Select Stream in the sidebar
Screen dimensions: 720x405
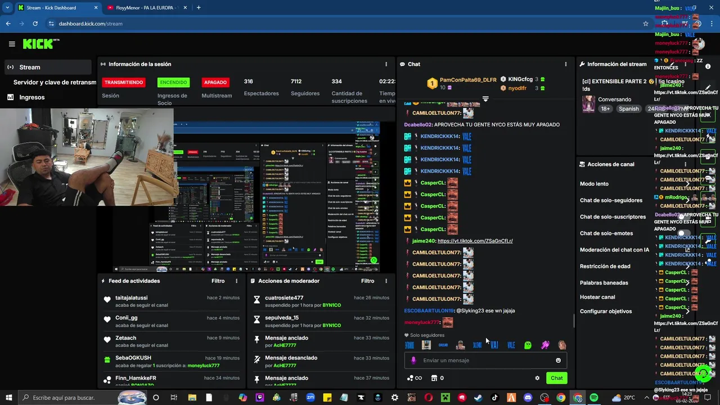[x=48, y=67]
